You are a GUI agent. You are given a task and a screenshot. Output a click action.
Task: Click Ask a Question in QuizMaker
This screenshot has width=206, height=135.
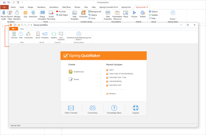(61, 36)
